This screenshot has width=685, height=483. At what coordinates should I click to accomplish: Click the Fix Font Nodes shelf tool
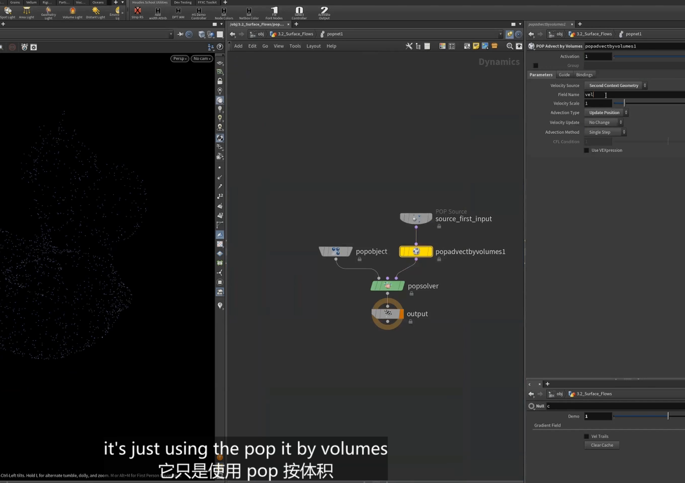274,14
